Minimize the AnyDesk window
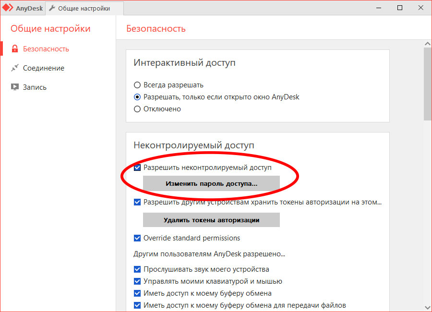Viewport: 432px width, 312px height. pyautogui.click(x=379, y=8)
